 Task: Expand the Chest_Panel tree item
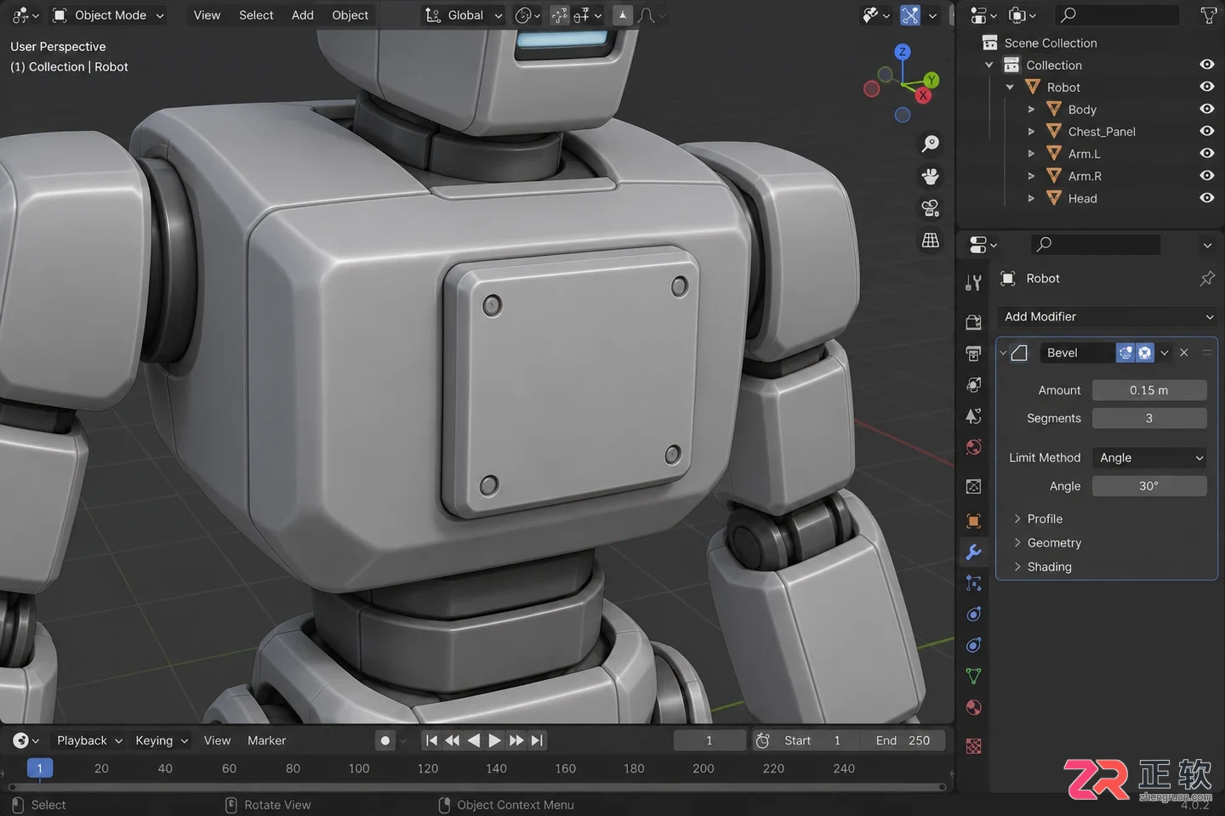tap(1031, 132)
